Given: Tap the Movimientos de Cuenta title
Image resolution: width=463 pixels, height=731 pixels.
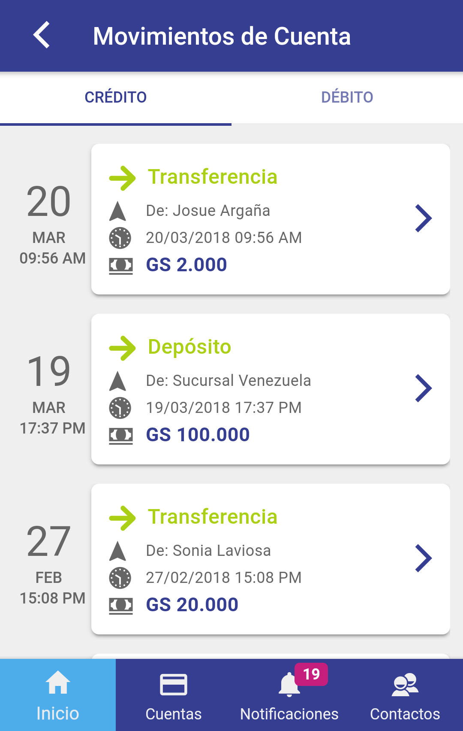Looking at the screenshot, I should click(222, 36).
